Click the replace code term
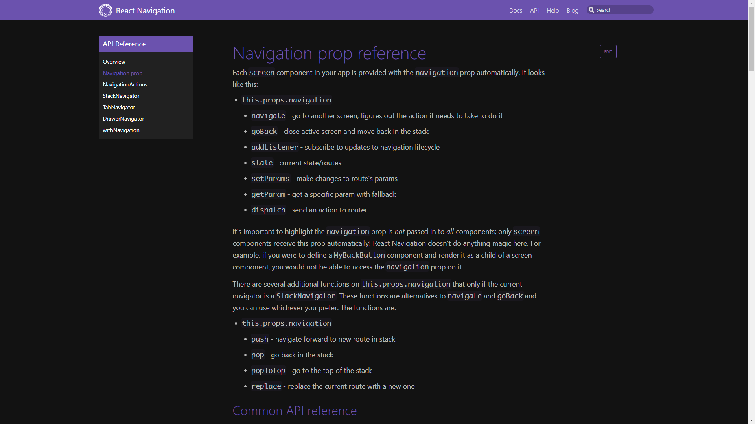The height and width of the screenshot is (424, 755). (266, 386)
